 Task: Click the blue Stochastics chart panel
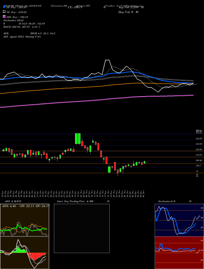coord(179,220)
